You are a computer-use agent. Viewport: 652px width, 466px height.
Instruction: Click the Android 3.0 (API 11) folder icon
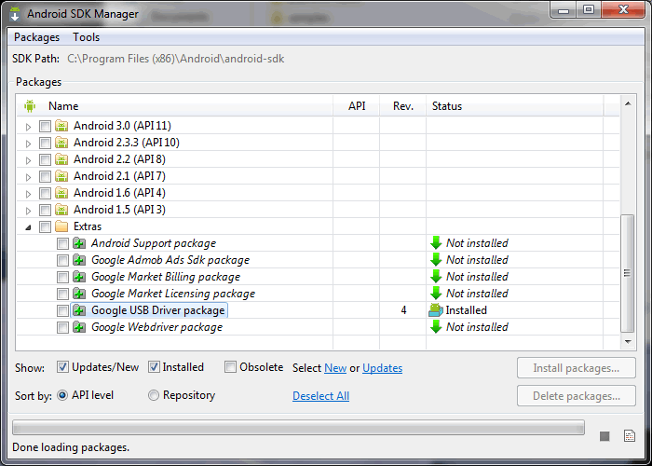(x=61, y=126)
